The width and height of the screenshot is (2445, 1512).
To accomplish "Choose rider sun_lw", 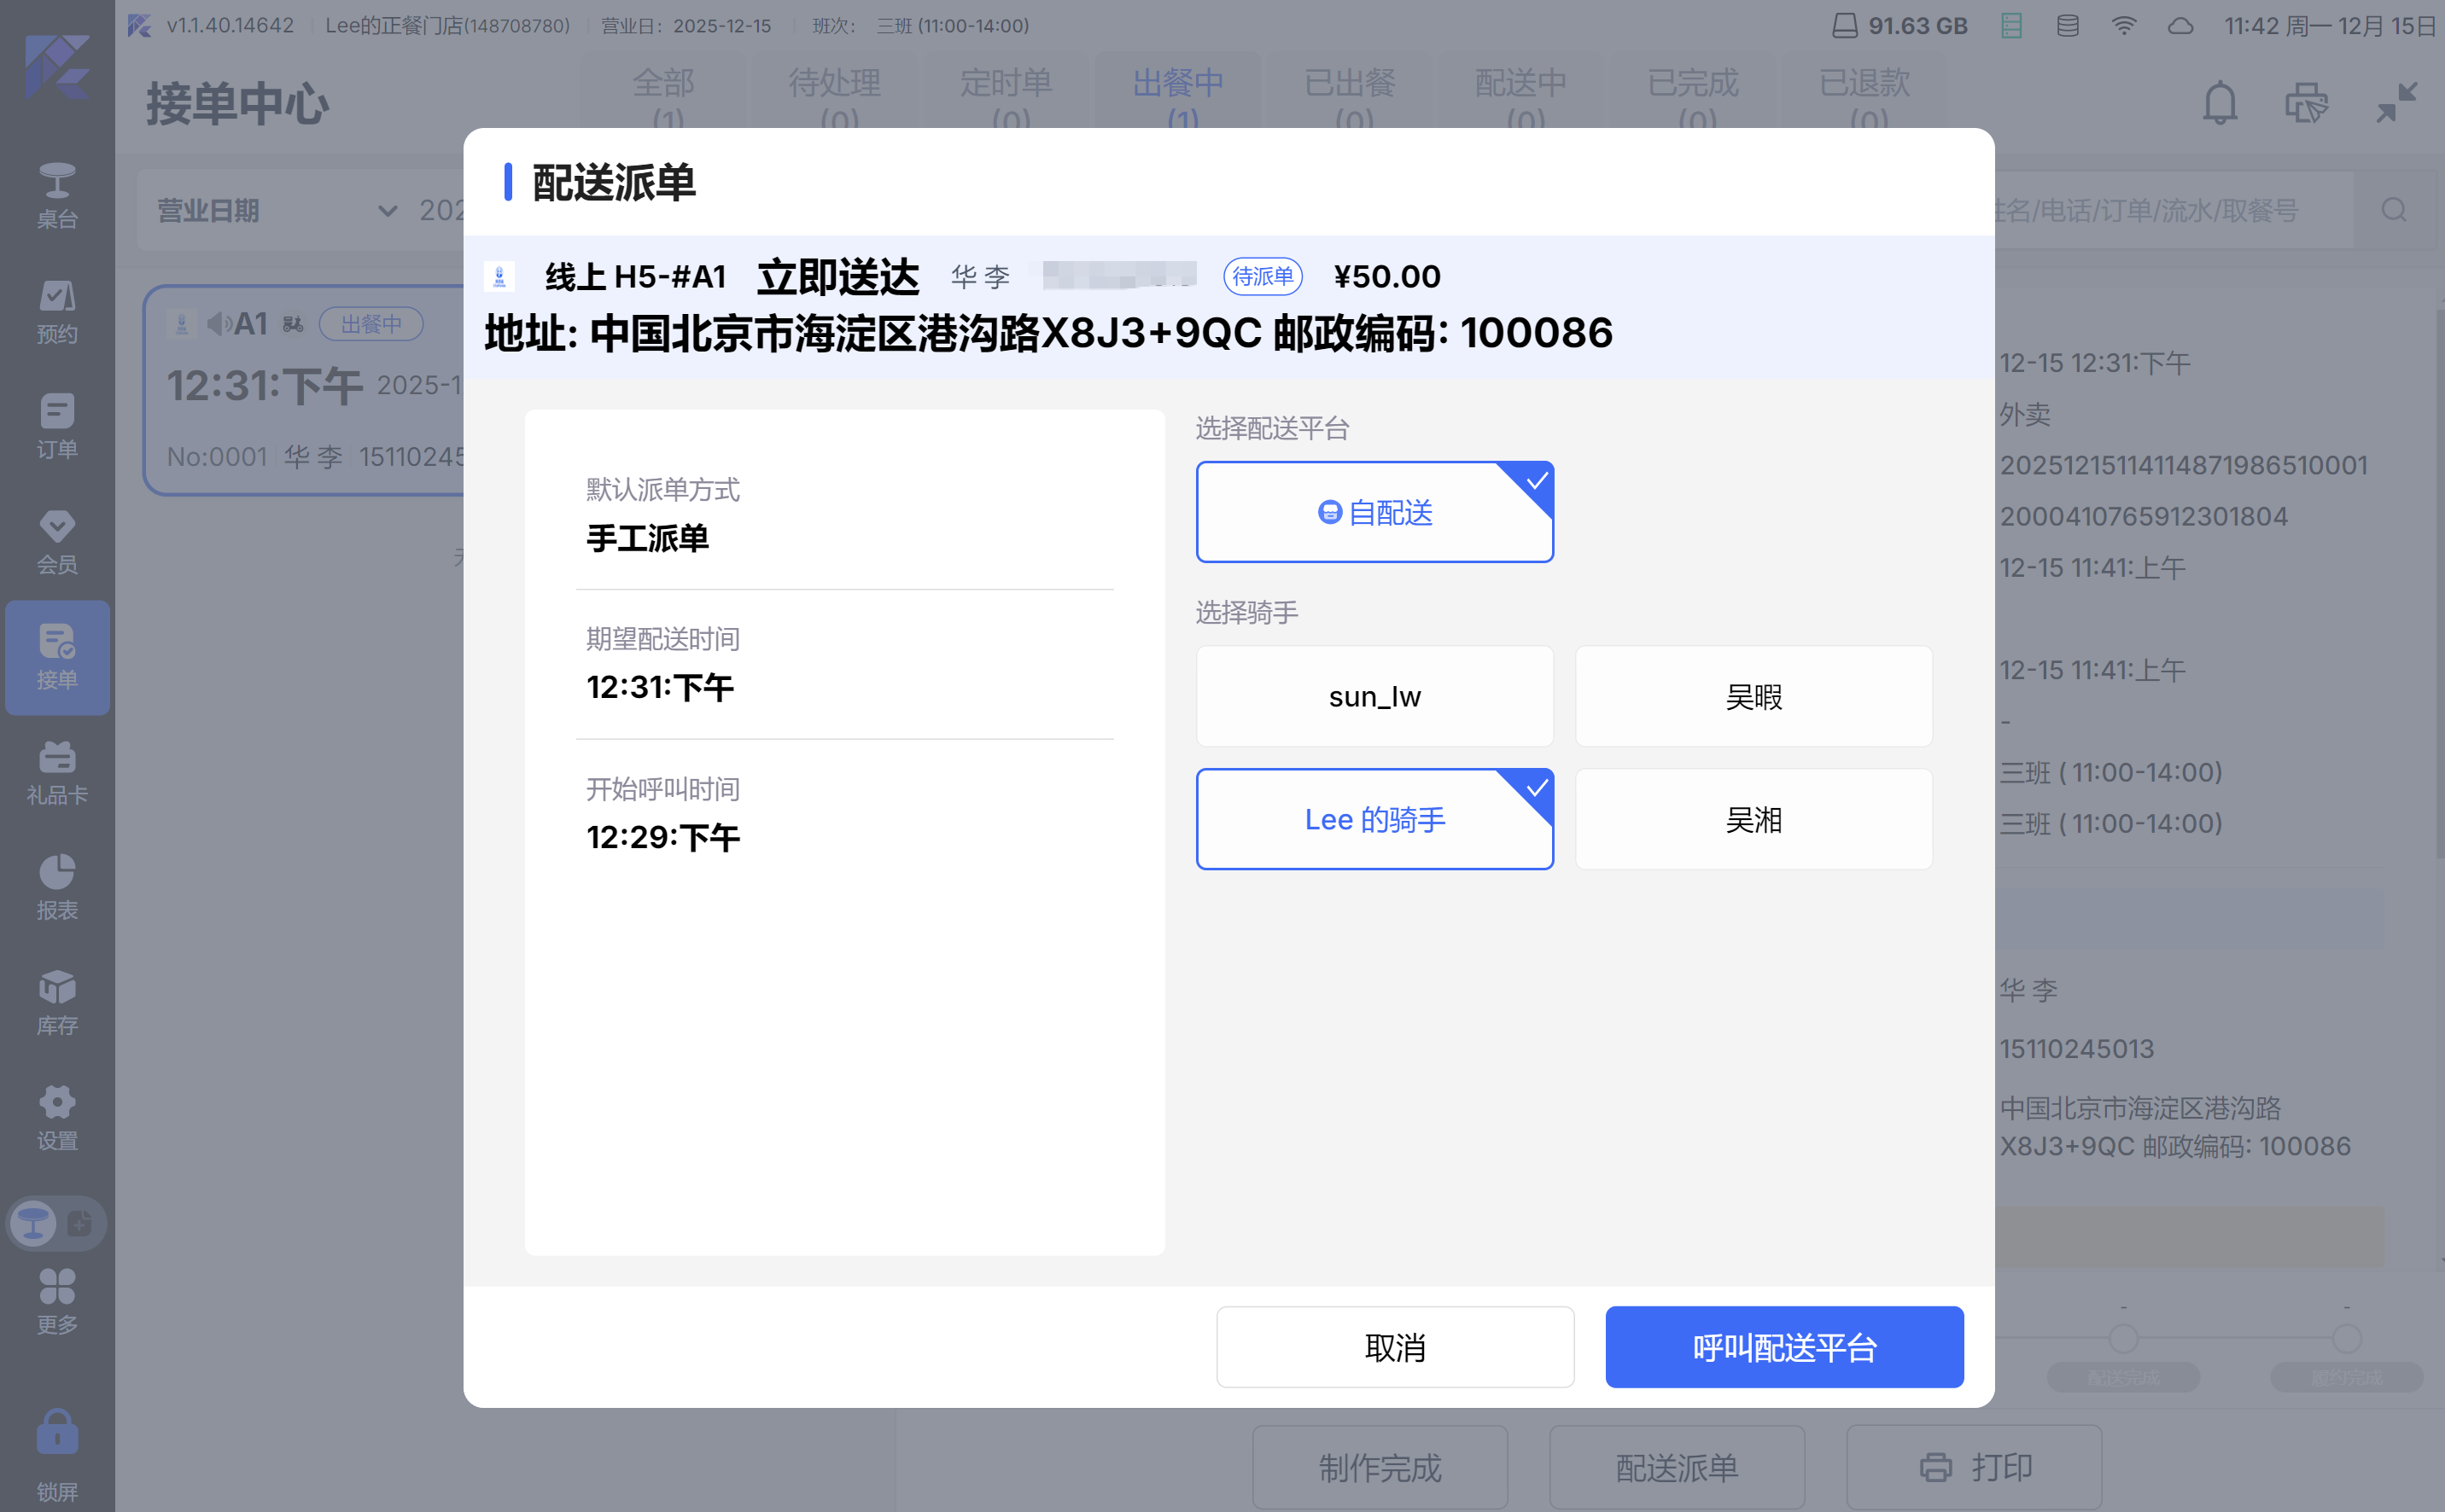I will (1374, 696).
